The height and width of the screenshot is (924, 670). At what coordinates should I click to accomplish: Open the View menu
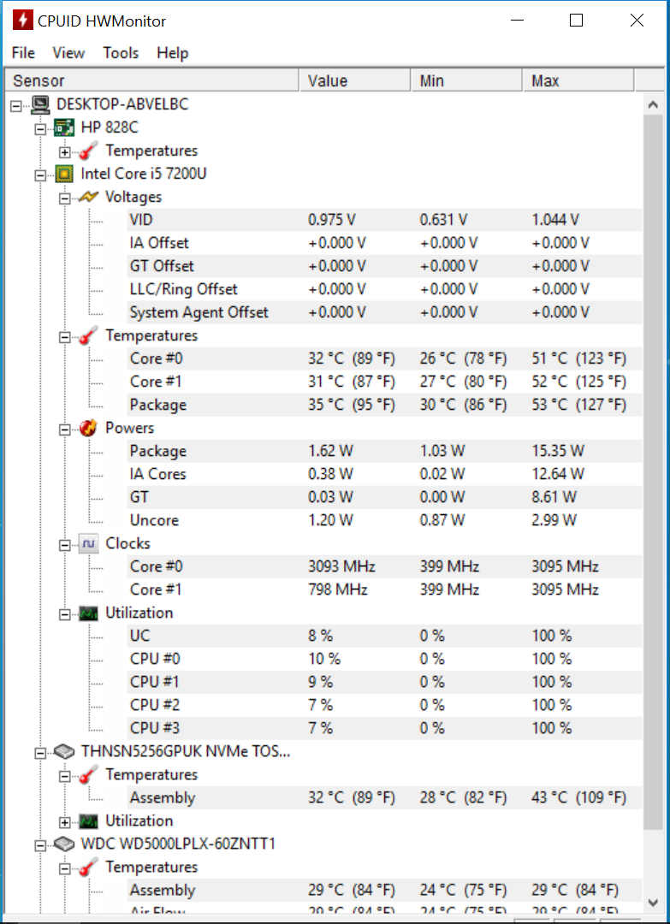click(x=68, y=53)
